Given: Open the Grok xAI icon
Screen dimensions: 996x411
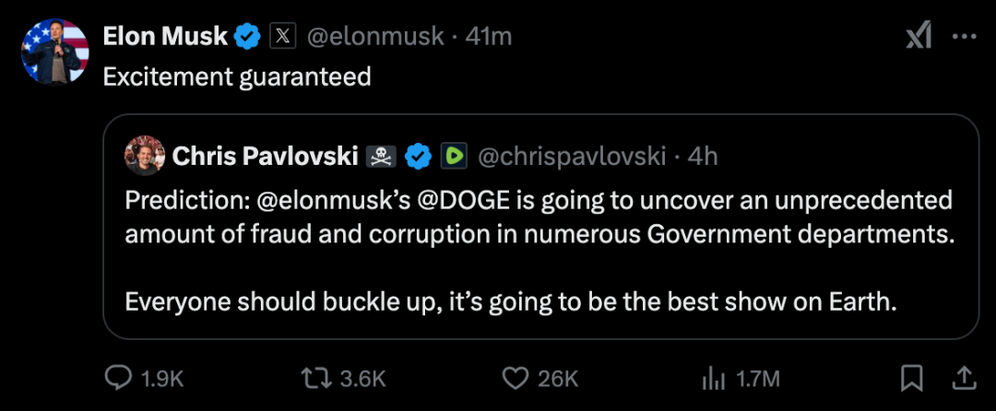Looking at the screenshot, I should coord(919,36).
